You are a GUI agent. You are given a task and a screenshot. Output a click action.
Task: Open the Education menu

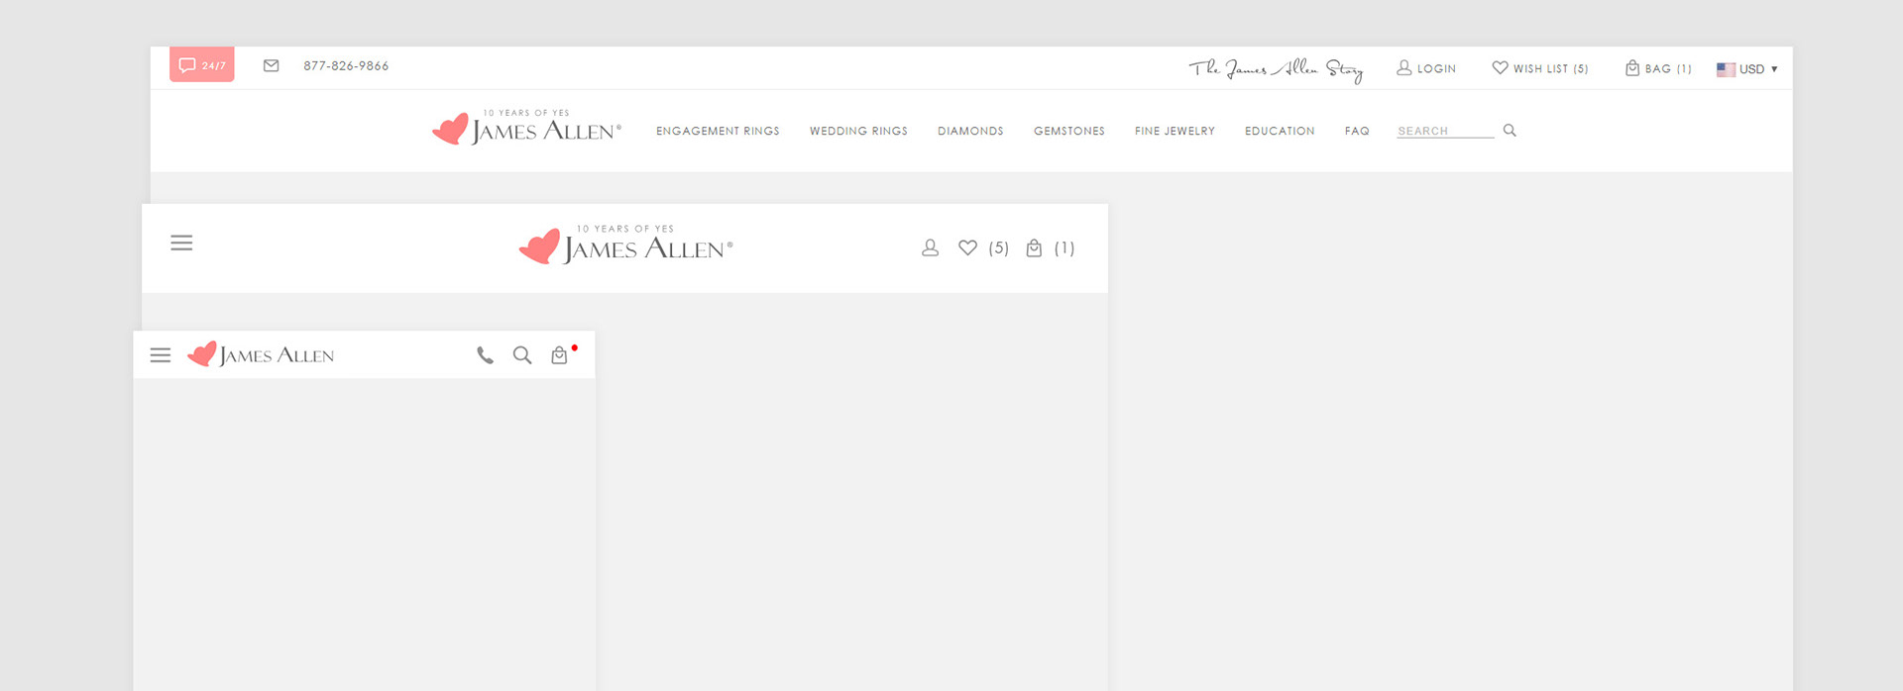pos(1280,131)
